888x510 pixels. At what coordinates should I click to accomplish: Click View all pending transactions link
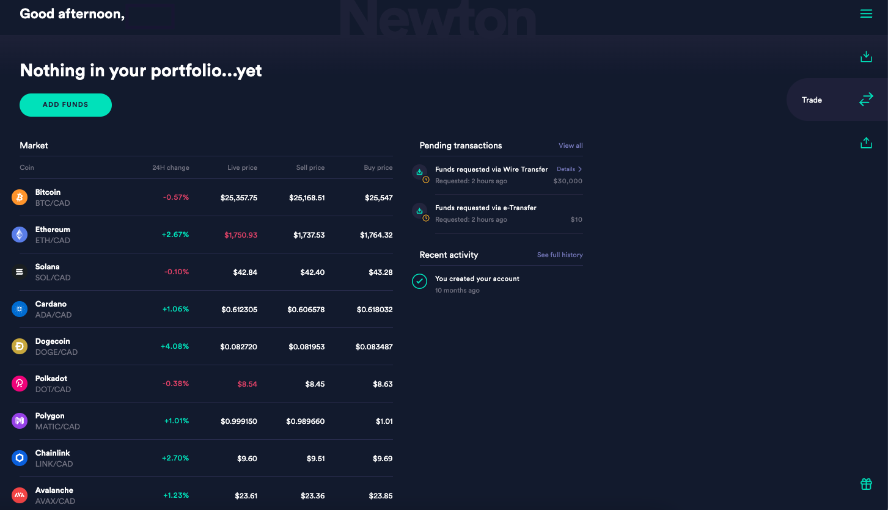tap(570, 145)
